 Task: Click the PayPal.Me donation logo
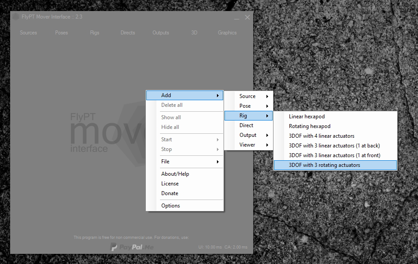pyautogui.click(x=132, y=247)
